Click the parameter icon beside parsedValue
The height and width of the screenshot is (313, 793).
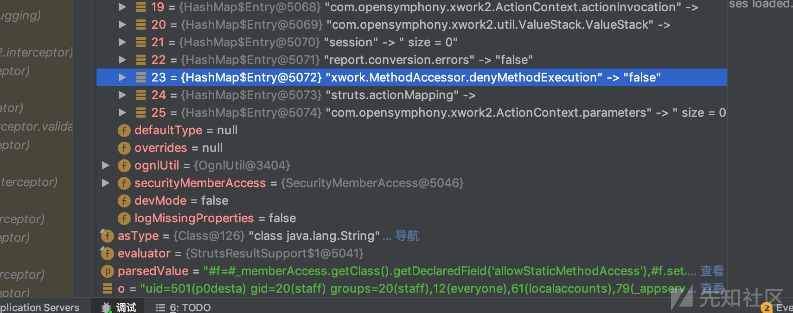coord(107,271)
